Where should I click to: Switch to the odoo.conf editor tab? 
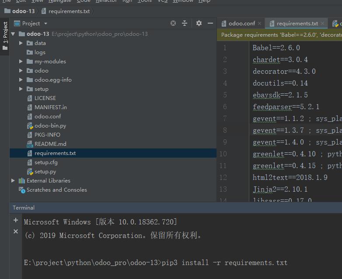coord(241,23)
